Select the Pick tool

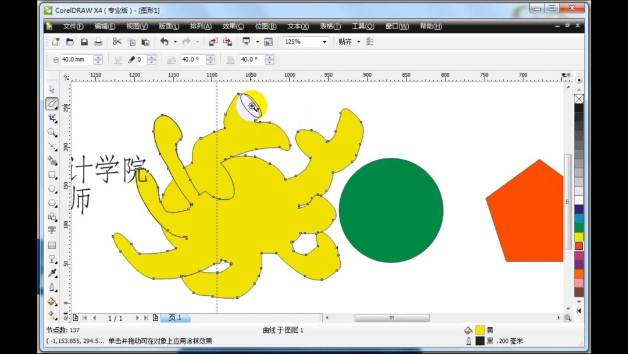tap(52, 90)
